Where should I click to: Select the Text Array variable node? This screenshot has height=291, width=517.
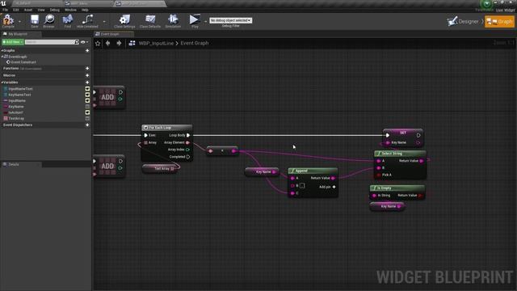(161, 169)
